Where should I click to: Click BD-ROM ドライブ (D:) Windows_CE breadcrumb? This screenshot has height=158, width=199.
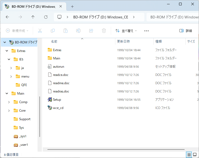pyautogui.click(x=101, y=17)
